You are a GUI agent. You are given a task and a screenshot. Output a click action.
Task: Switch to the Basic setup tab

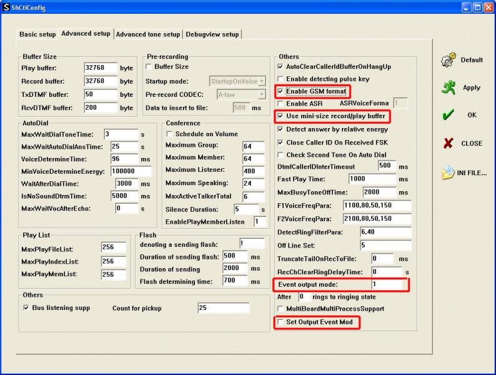(x=37, y=34)
